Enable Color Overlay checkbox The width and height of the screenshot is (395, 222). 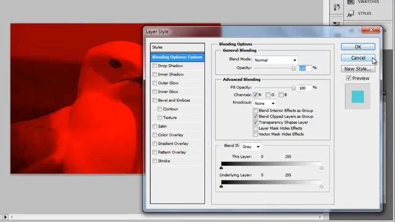pyautogui.click(x=155, y=135)
